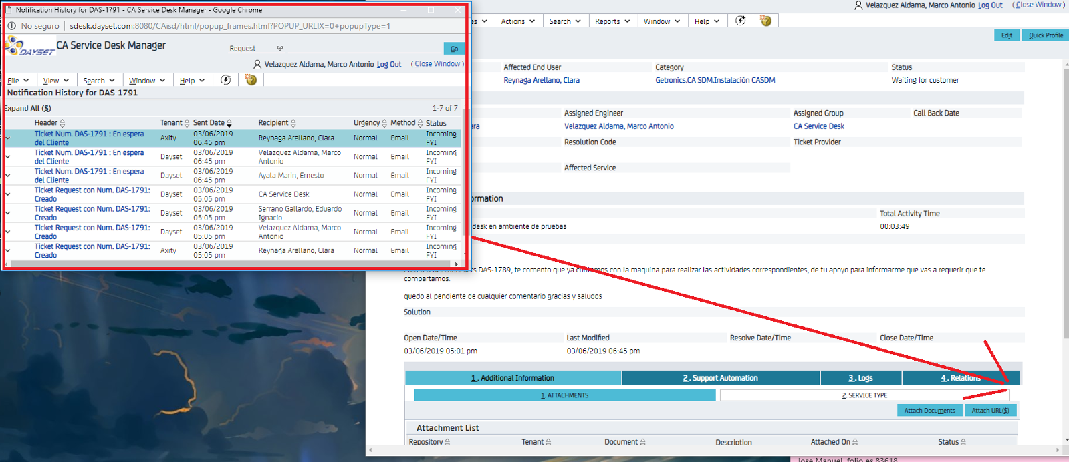Click Expand All in notification history

[27, 108]
